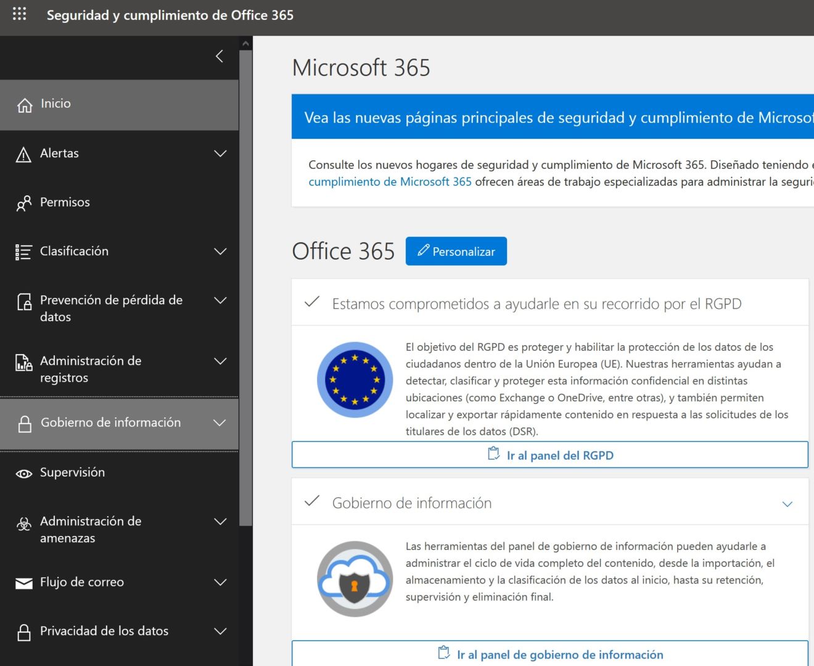Screen dimensions: 814x666
Task: Click clipboard icon beside Ir al panel del RGPD
Action: click(493, 454)
